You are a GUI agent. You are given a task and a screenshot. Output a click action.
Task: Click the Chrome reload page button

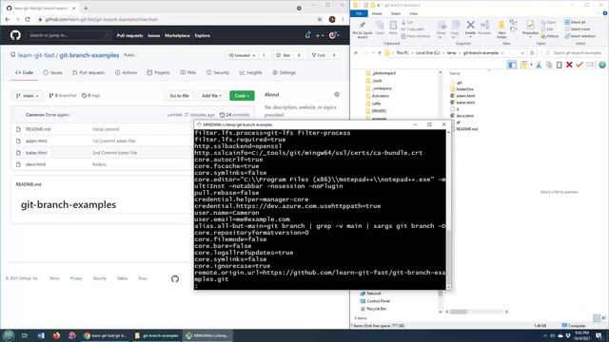coord(28,19)
